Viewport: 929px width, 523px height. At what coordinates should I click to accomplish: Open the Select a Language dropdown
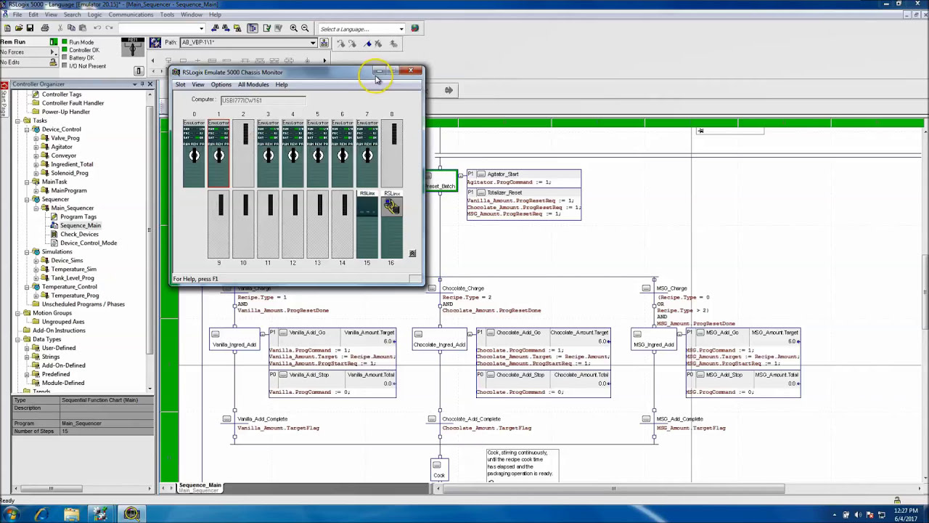point(401,29)
